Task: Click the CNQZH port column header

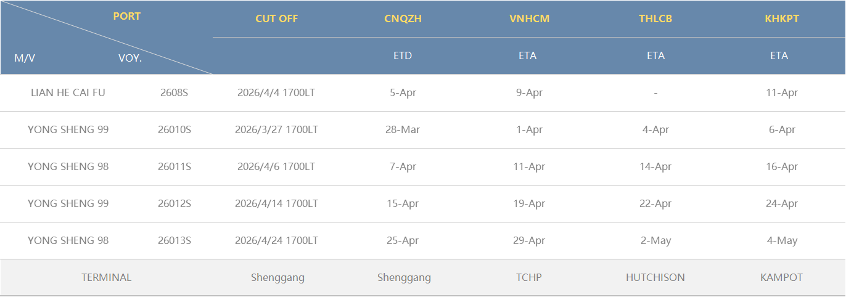Action: (403, 18)
